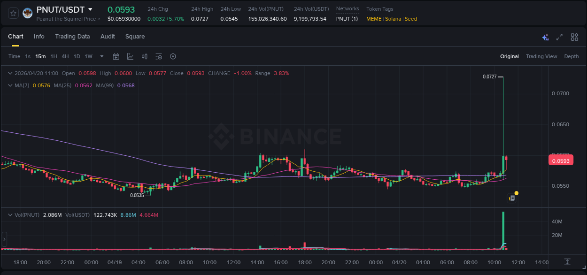Viewport: 587px width, 275px height.
Task: Switch to the Trading View chart mode
Action: [541, 56]
